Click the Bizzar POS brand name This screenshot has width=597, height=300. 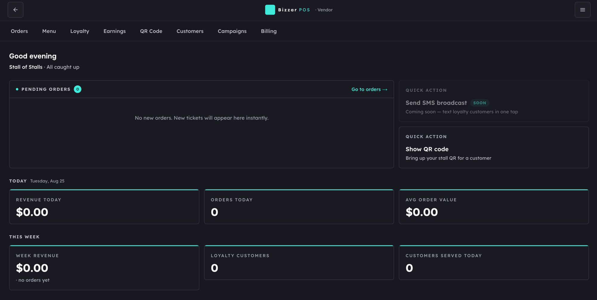(294, 10)
